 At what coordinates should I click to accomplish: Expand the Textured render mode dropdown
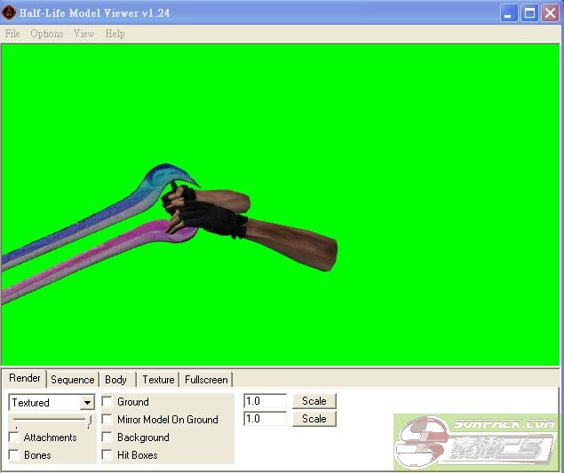coord(87,403)
